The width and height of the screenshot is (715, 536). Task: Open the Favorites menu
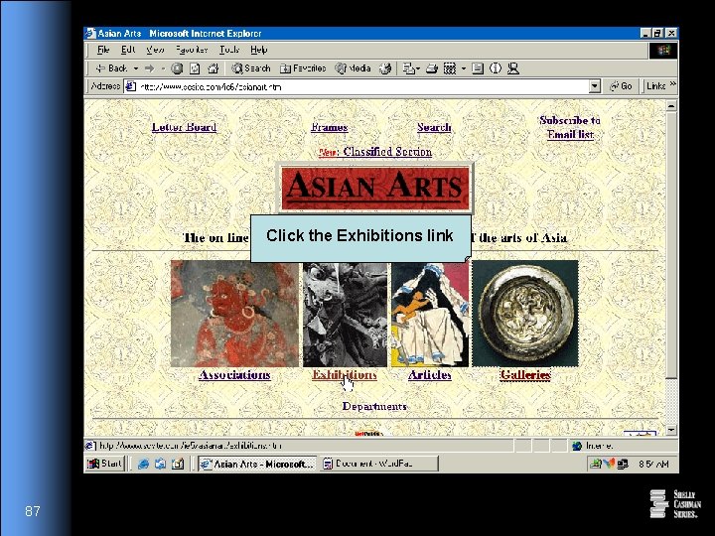pyautogui.click(x=192, y=50)
